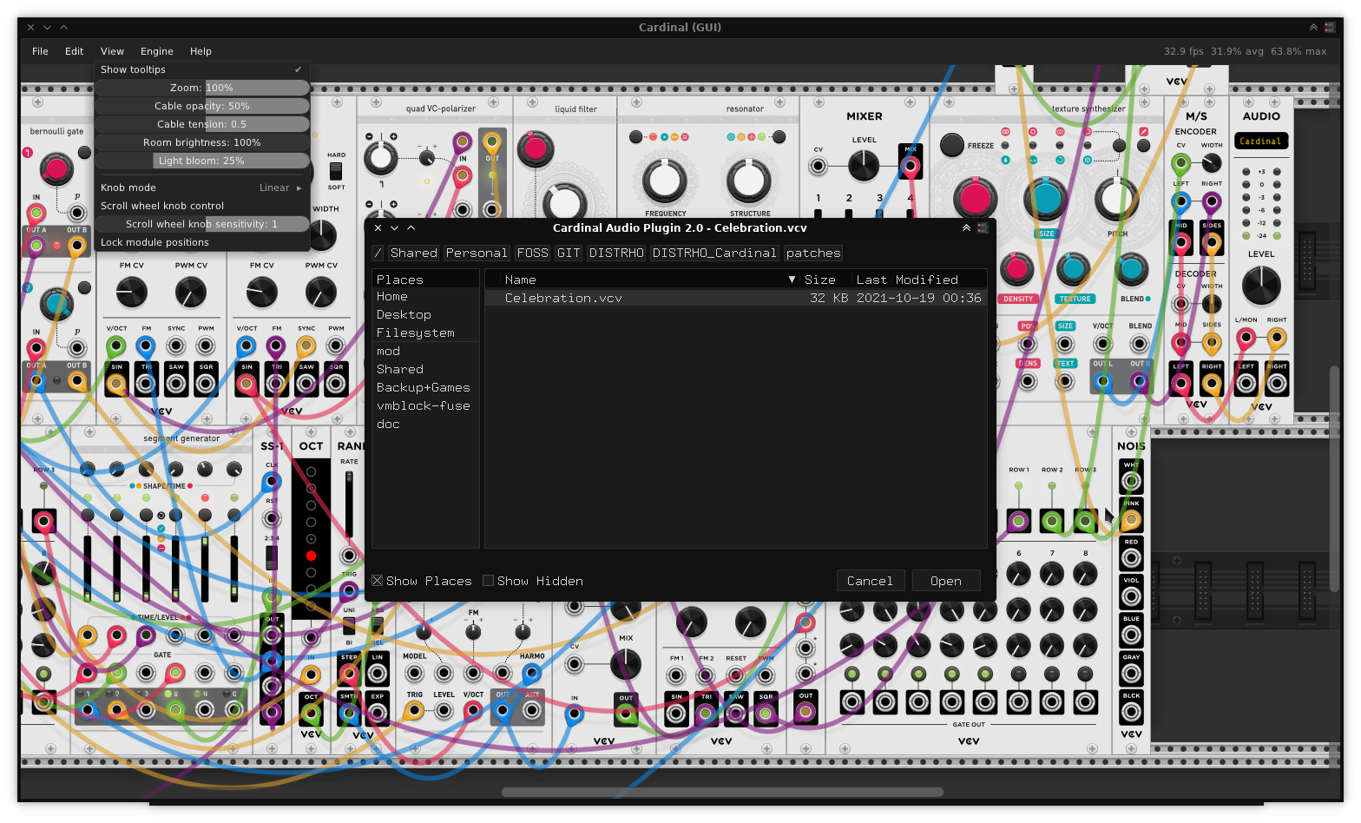Click the noise module GRAY output jack
Screen dimensions: 1361x823
pos(1131,674)
